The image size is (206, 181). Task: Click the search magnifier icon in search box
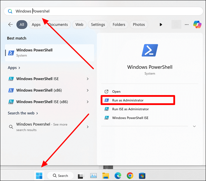tap(10, 11)
